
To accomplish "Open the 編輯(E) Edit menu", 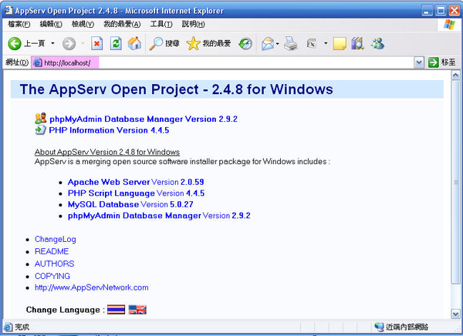I will tap(51, 24).
